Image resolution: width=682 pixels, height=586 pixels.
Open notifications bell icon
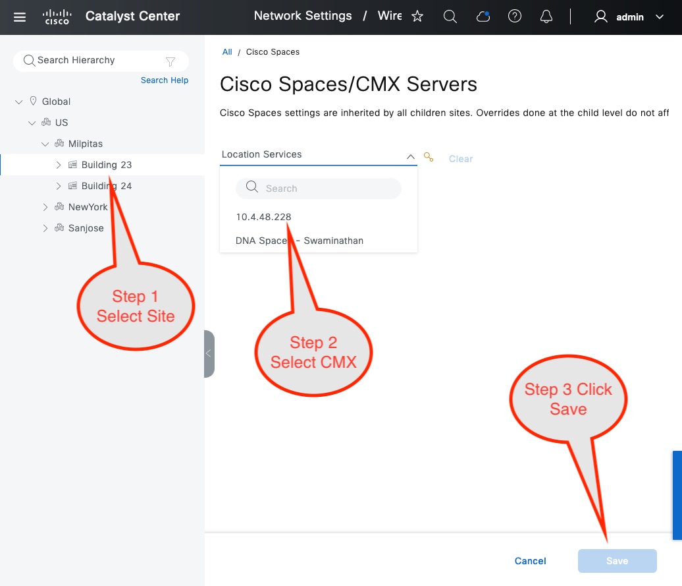click(x=546, y=16)
